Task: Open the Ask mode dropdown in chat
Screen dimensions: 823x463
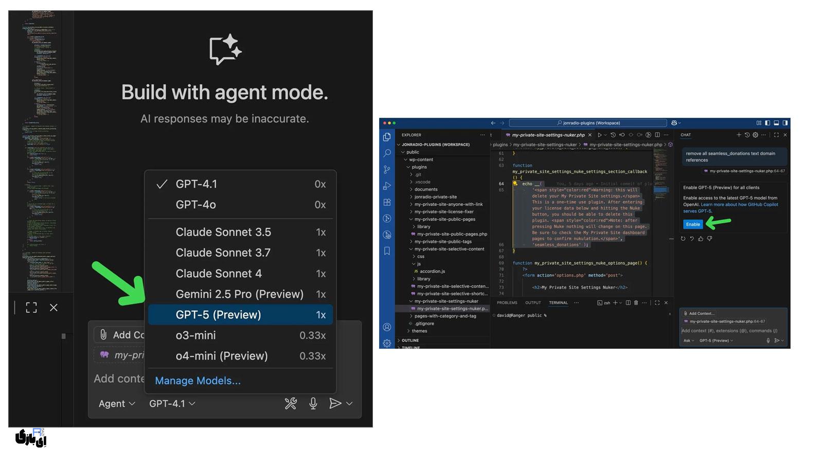Action: [688, 340]
